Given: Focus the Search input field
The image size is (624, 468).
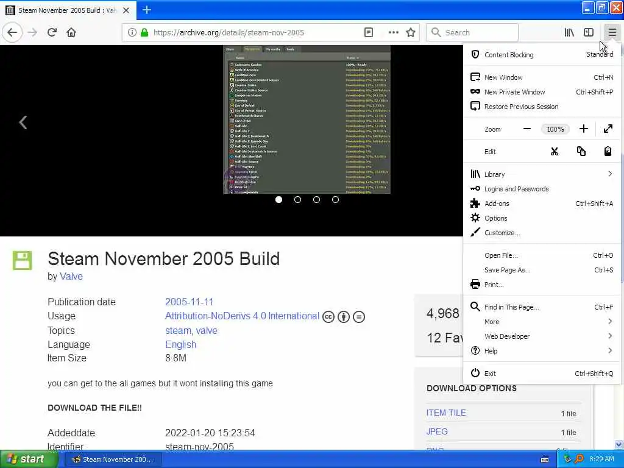Looking at the screenshot, I should coord(472,32).
